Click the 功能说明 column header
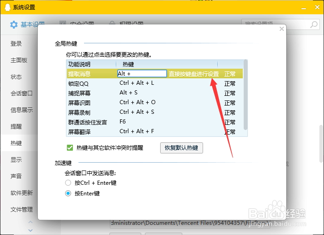The width and height of the screenshot is (324, 235). click(79, 65)
